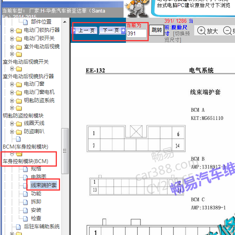Click the folder icon beside 电动门窗电机
The height and width of the screenshot is (235, 235).
coord(19,93)
